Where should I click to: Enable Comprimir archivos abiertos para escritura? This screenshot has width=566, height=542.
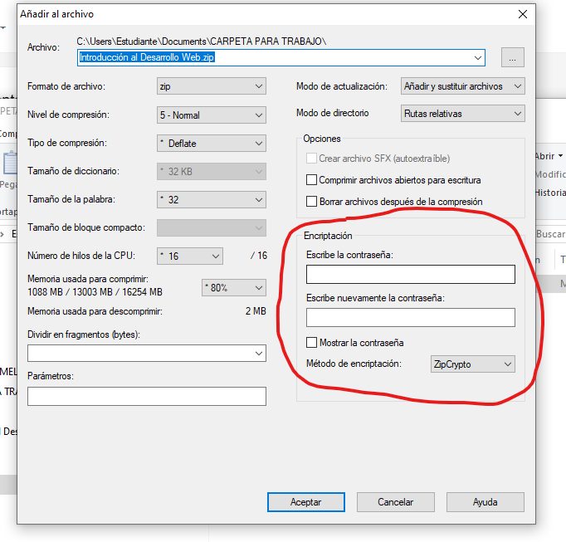[x=312, y=180]
